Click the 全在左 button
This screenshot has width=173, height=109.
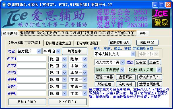(141, 62)
